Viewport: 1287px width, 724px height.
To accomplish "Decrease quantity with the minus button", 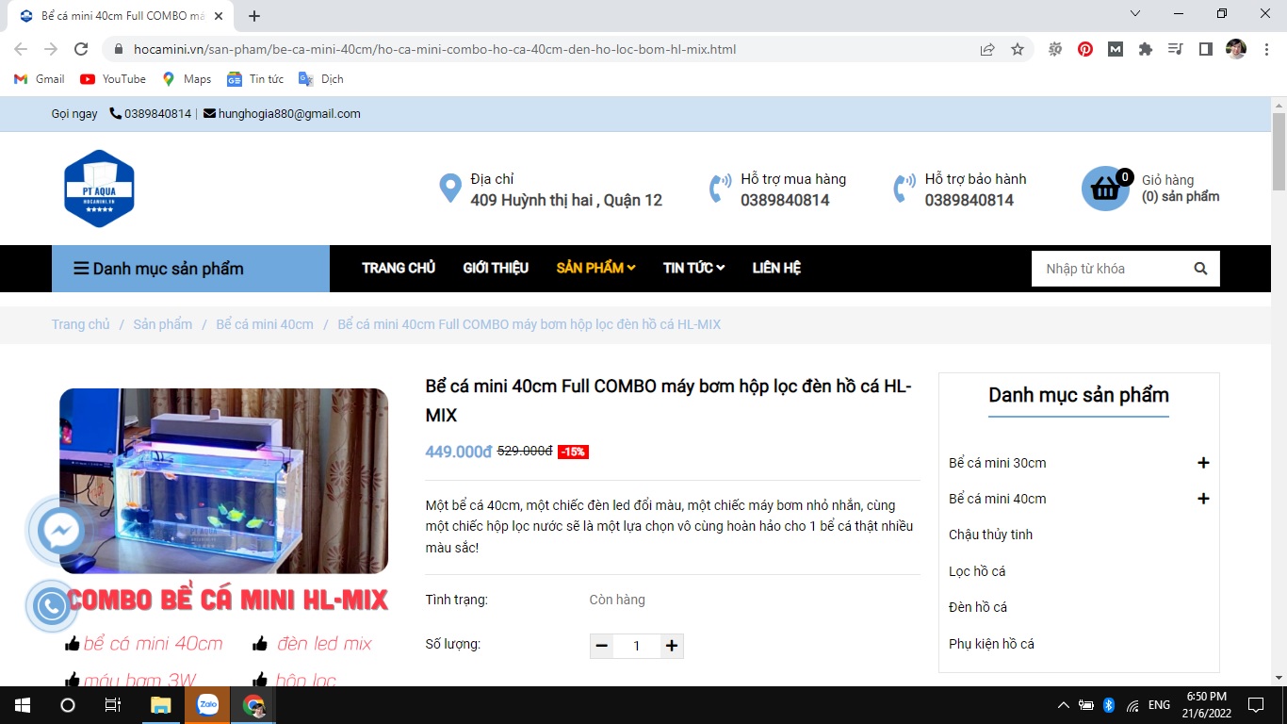I will click(602, 646).
